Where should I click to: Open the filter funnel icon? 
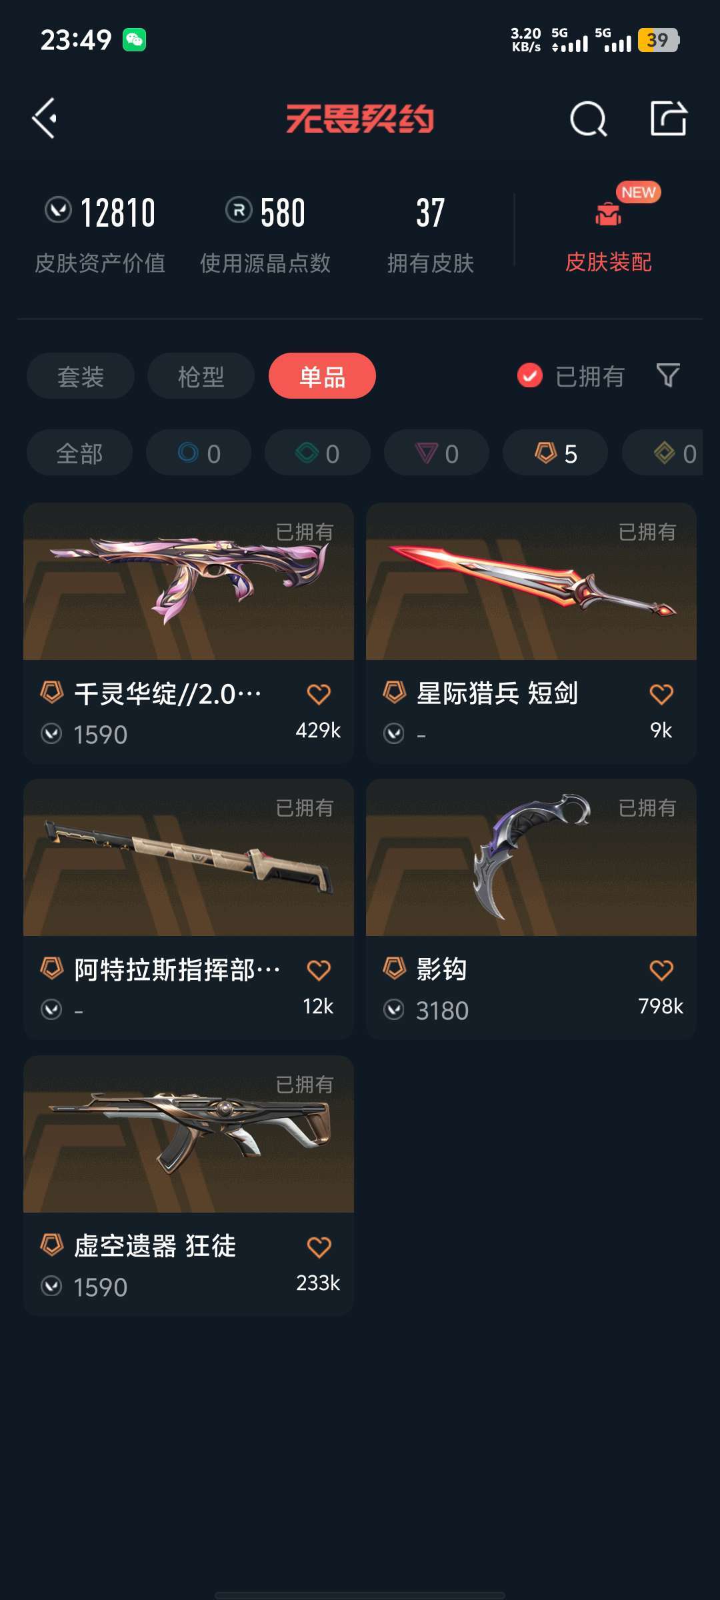[x=668, y=376]
